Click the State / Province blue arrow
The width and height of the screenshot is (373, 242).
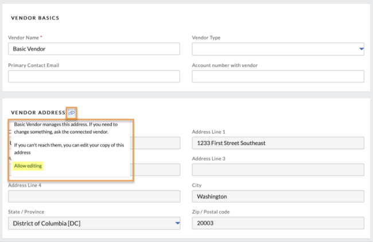tap(177, 223)
